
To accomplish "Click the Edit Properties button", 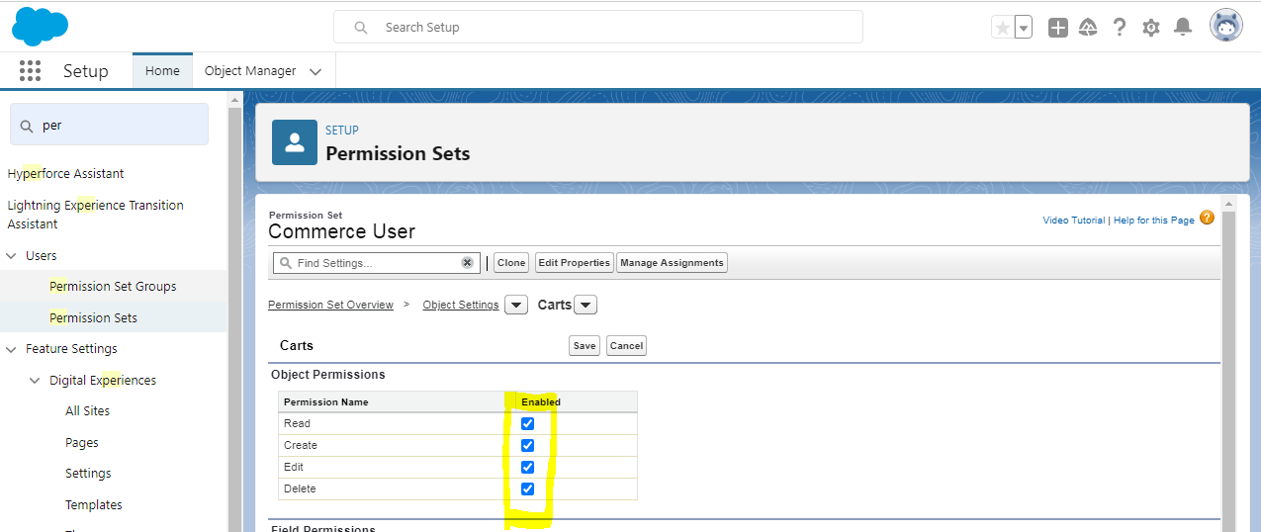I will (575, 263).
